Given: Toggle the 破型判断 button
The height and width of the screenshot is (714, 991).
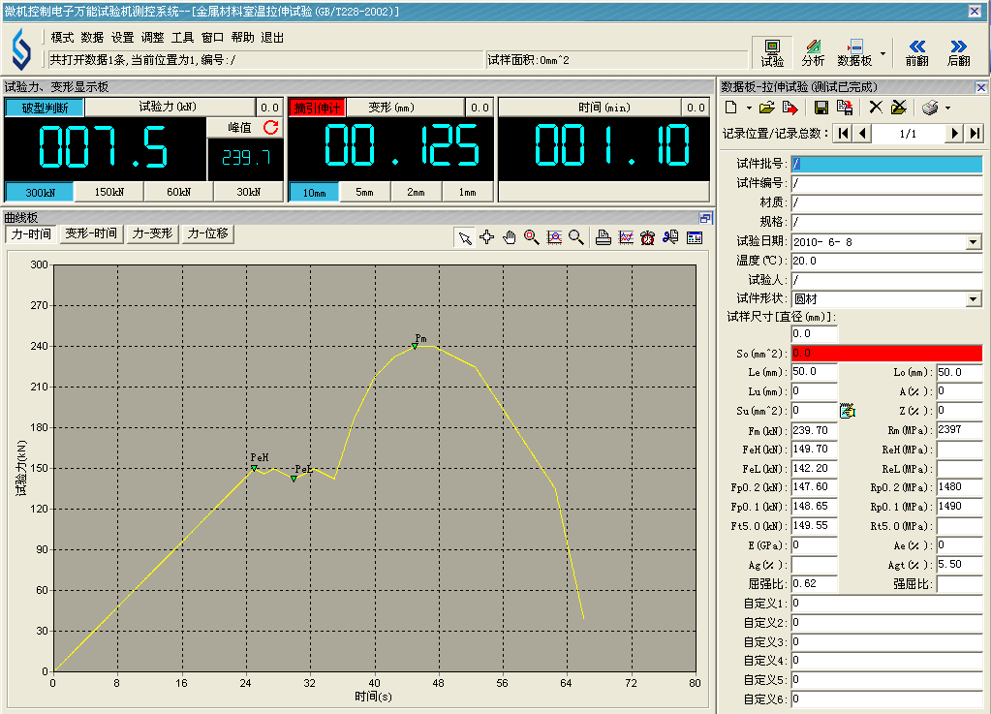Looking at the screenshot, I should click(44, 108).
